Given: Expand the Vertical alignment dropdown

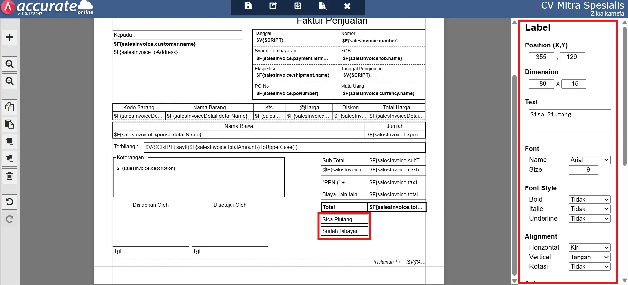Looking at the screenshot, I should tap(589, 257).
